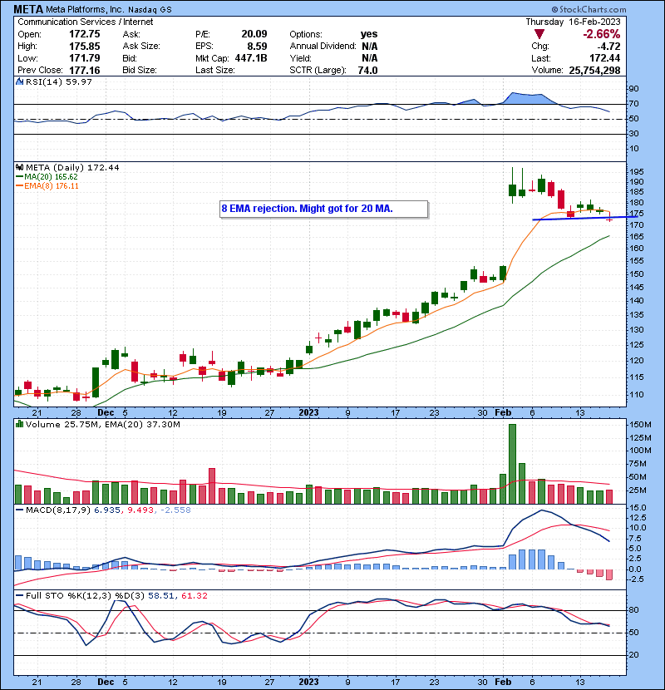Click the candlestick icon beside META (Daily)

19,167
